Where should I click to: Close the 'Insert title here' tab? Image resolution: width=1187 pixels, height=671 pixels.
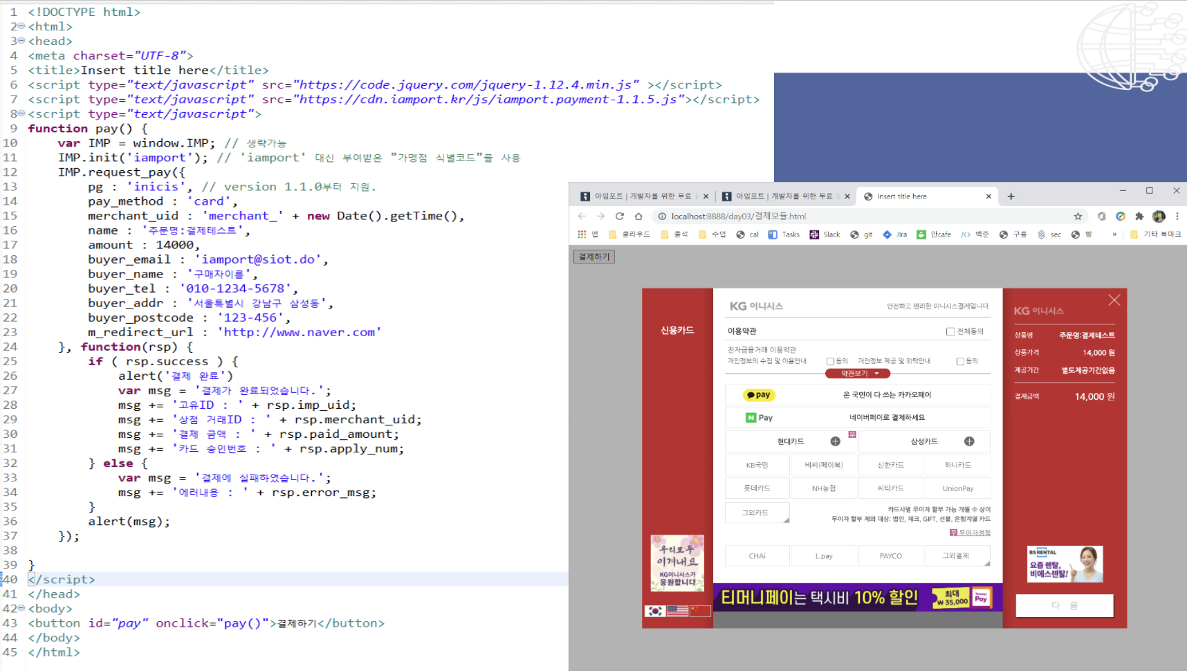(988, 196)
